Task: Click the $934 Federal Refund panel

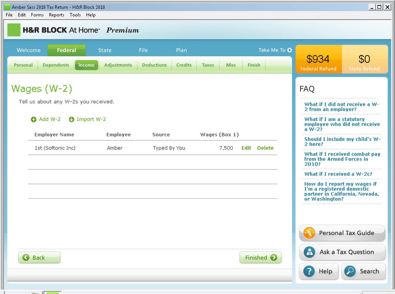Action: point(318,59)
